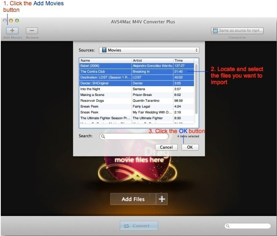The height and width of the screenshot is (236, 277).
Task: Click magnifier icon in bottom search field
Action: pyautogui.click(x=228, y=226)
